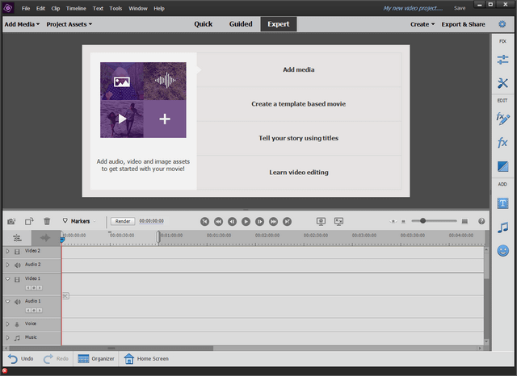Mute the Audio 1 track speaker
This screenshot has width=517, height=376.
tap(17, 301)
